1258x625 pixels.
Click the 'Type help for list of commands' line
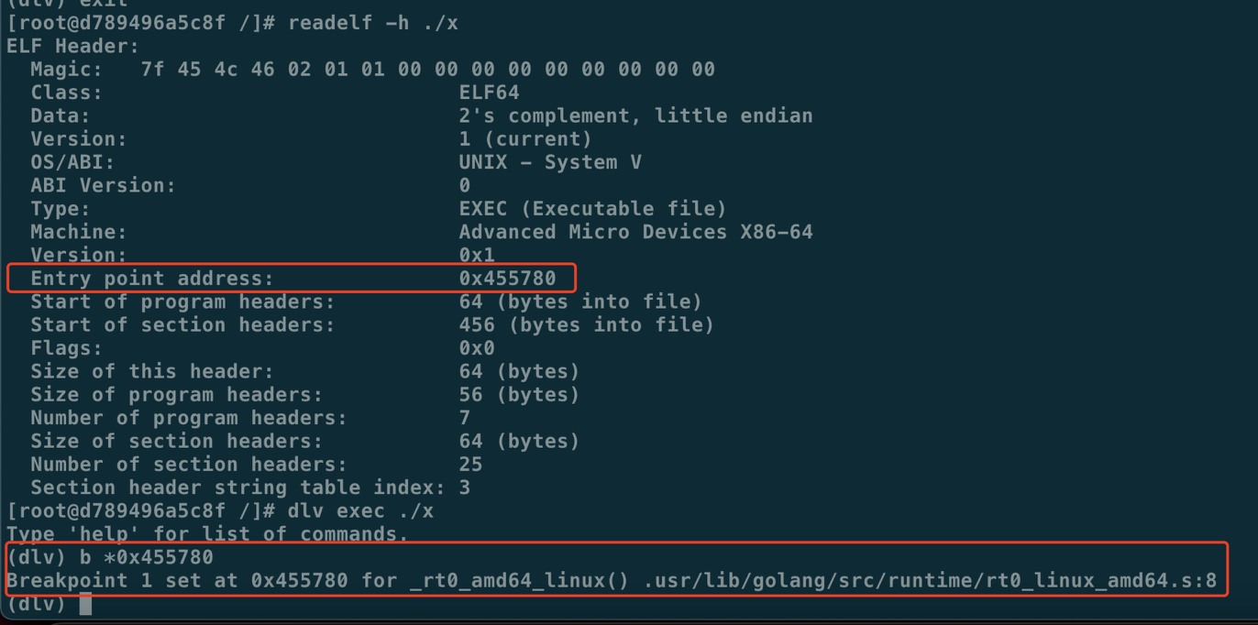[x=207, y=533]
